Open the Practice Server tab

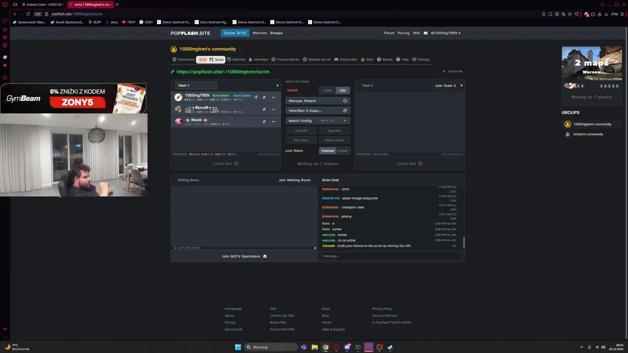(285, 59)
